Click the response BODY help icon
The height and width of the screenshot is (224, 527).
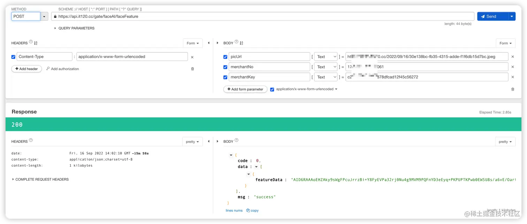point(237,140)
